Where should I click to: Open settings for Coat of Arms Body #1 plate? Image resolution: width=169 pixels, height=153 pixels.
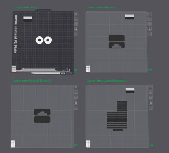(150, 34)
